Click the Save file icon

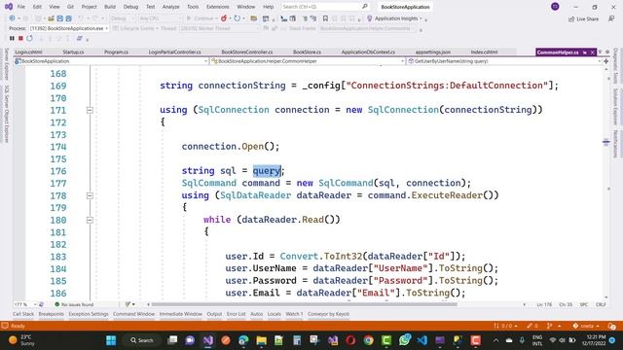pos(59,18)
